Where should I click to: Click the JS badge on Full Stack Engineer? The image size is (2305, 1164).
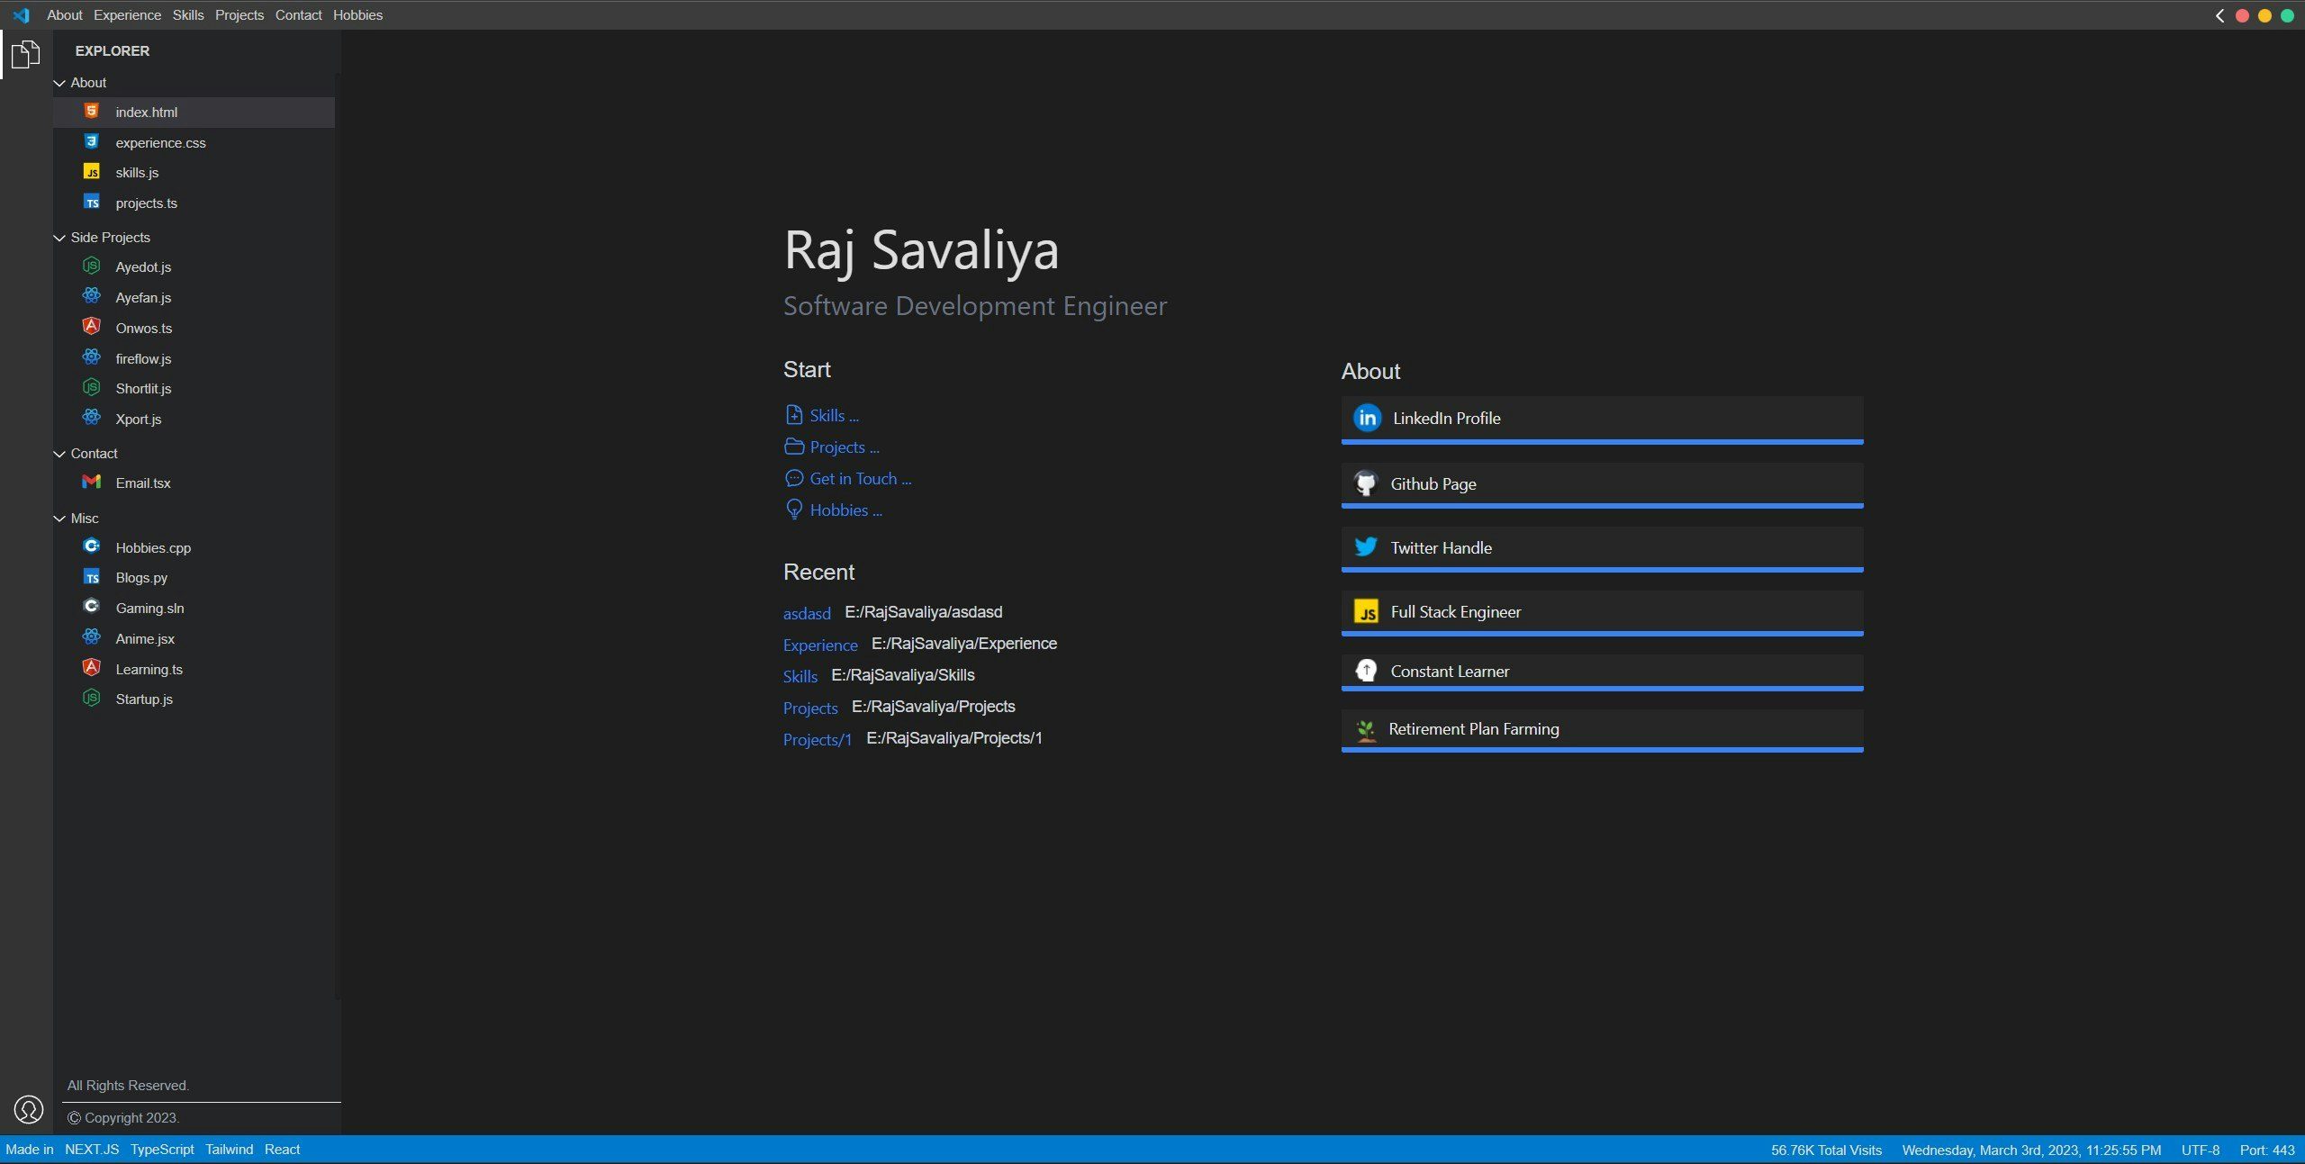(x=1366, y=612)
